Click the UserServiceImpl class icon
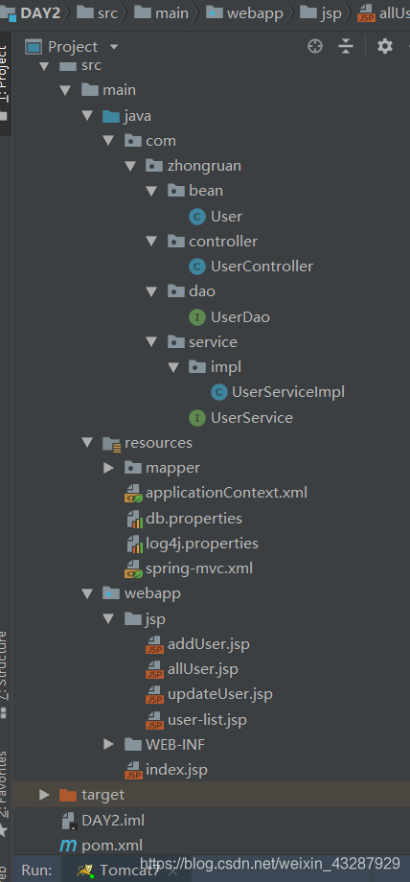410x882 pixels. click(x=218, y=392)
